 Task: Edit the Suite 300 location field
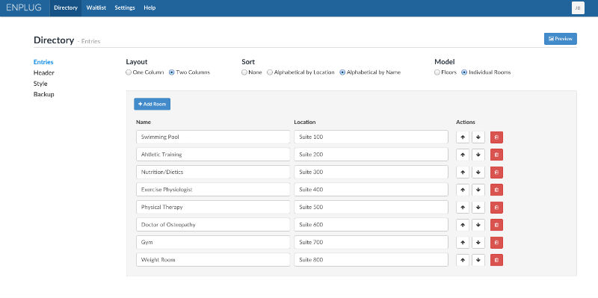point(371,173)
